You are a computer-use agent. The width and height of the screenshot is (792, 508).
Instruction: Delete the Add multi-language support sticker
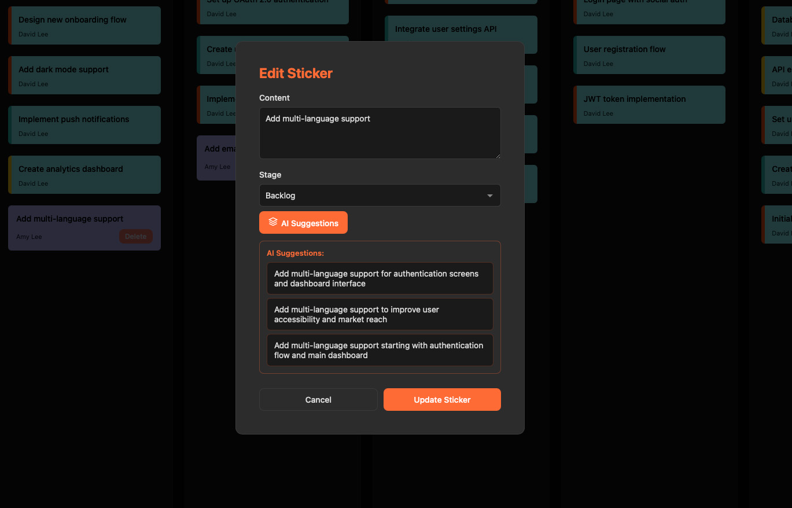pos(135,236)
